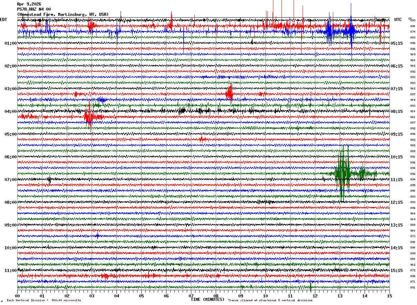Viewport: 417px width, 305px height.
Task: Select the '01:00' EDT time label
Action: (11, 43)
